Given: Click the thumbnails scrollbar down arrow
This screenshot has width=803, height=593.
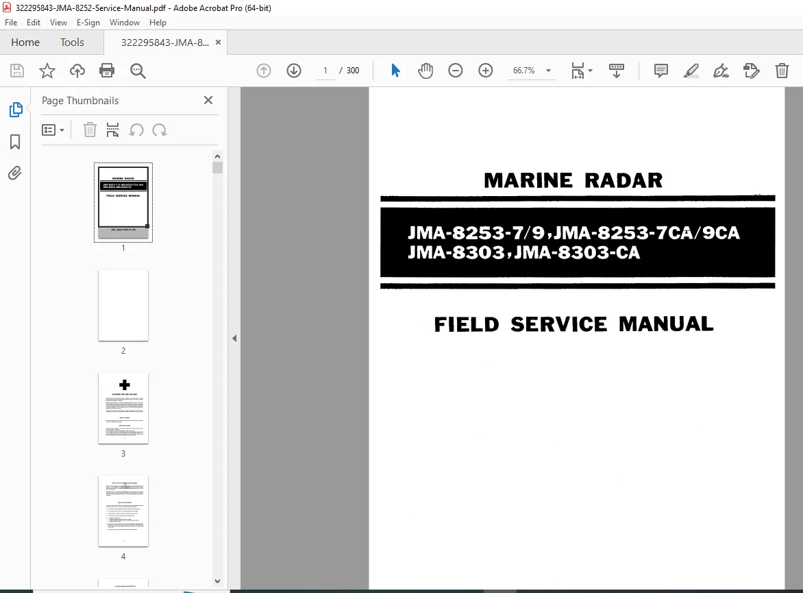Looking at the screenshot, I should click(x=218, y=581).
